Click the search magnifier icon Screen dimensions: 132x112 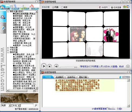[x=36, y=105]
